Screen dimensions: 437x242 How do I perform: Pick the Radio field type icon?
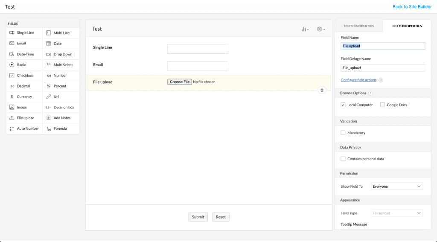[x=12, y=65]
